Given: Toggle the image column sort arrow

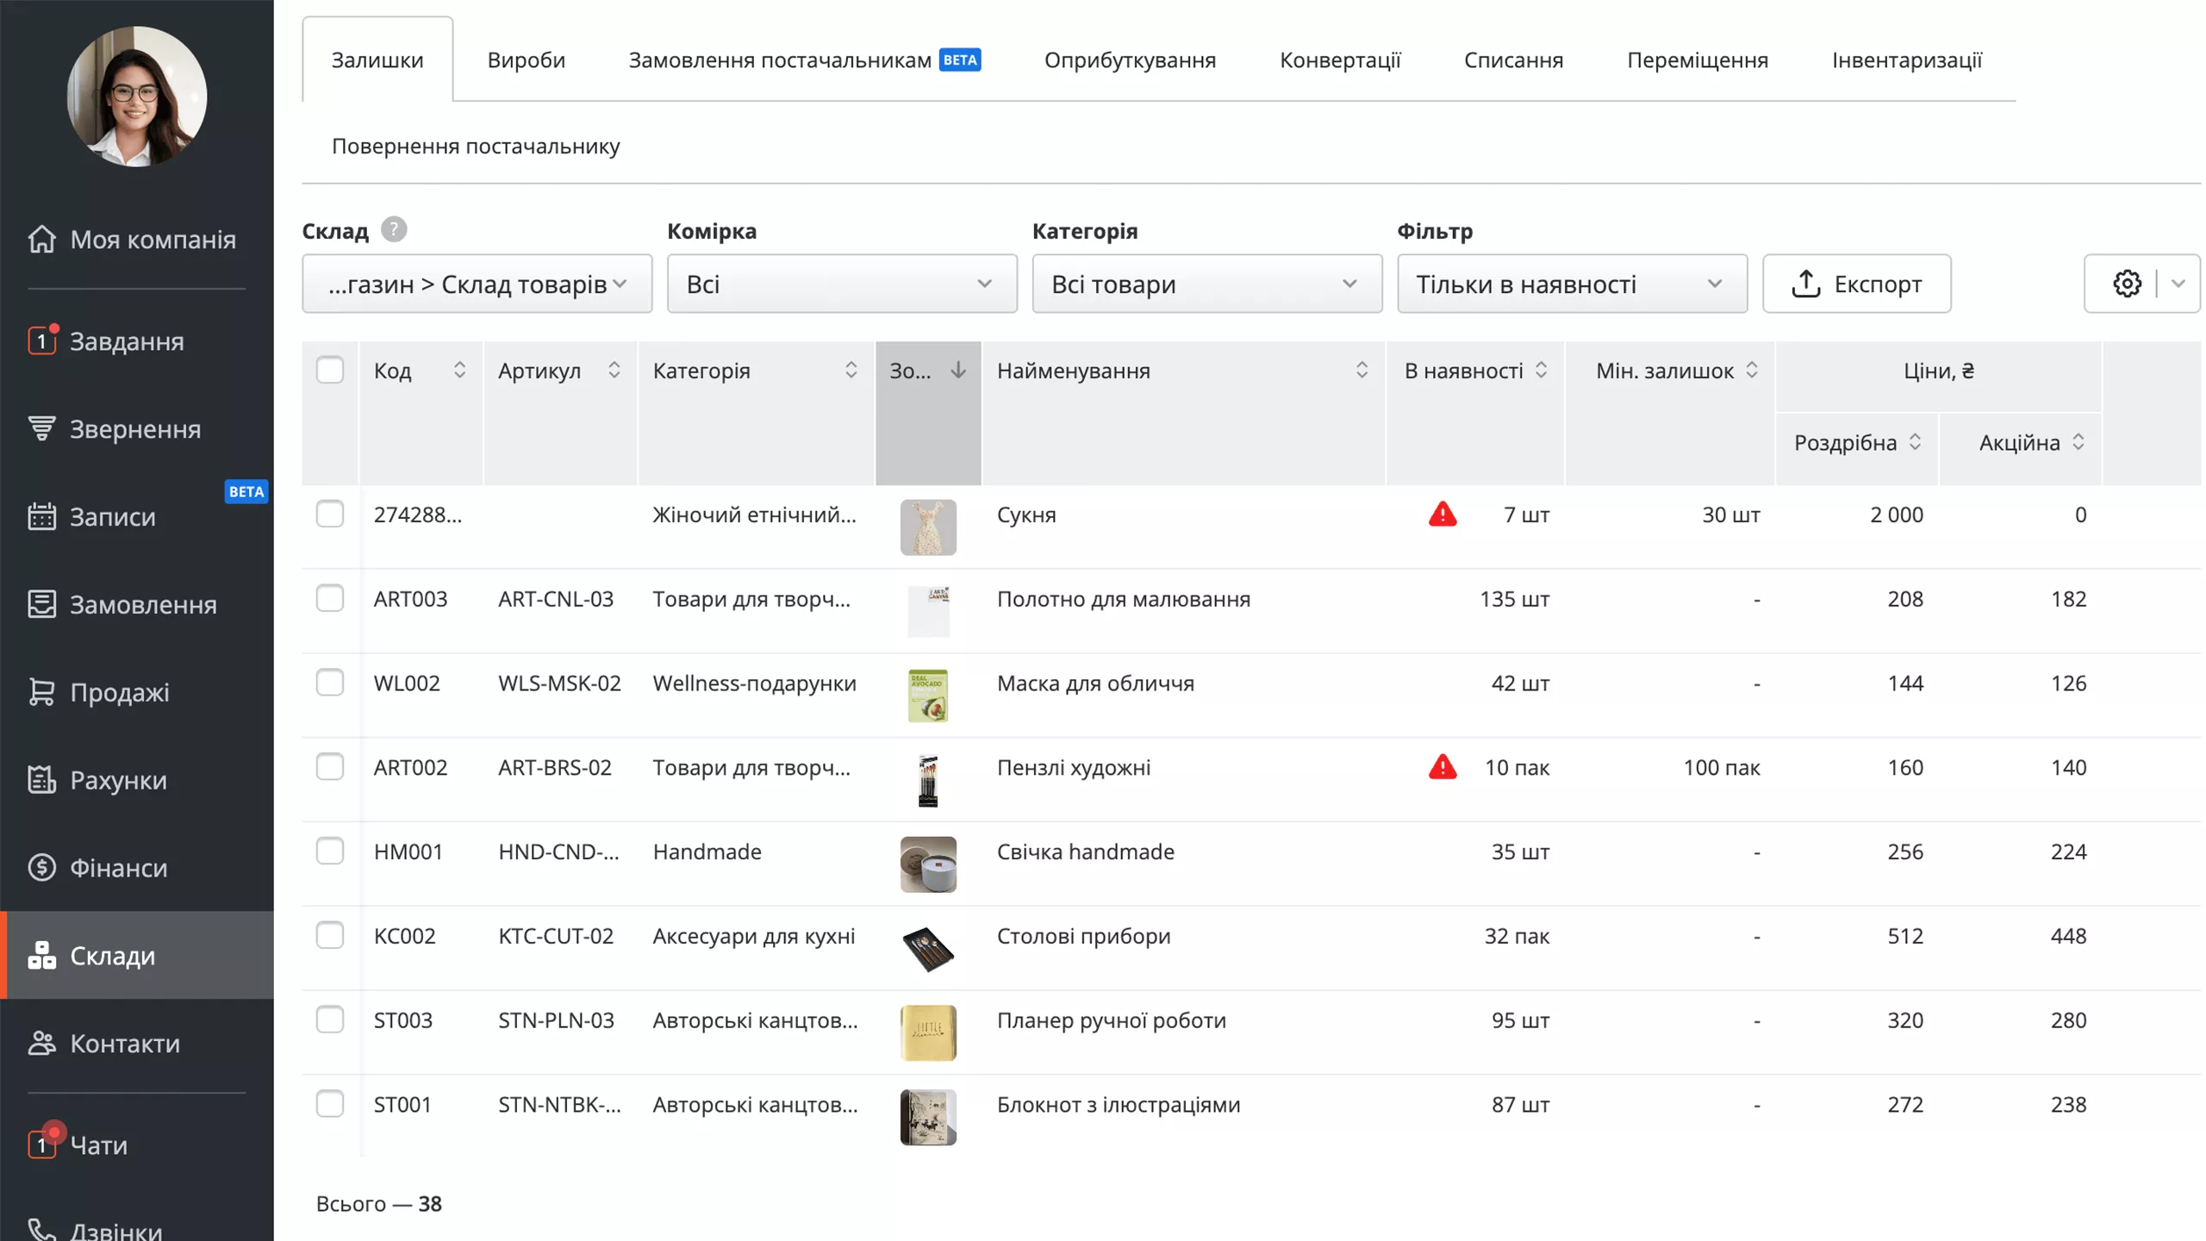Looking at the screenshot, I should click(957, 370).
